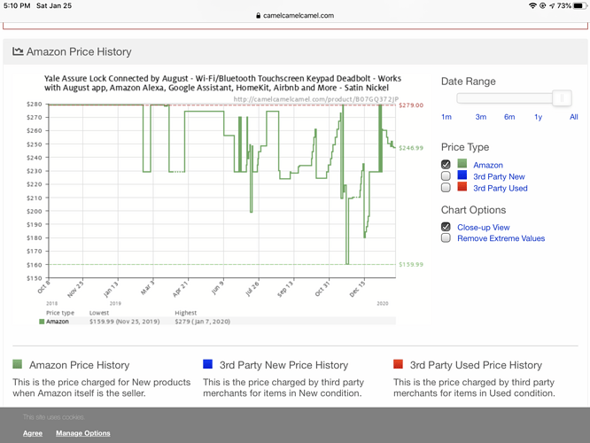
Task: Click the $160 y-axis label
Action: click(x=34, y=265)
